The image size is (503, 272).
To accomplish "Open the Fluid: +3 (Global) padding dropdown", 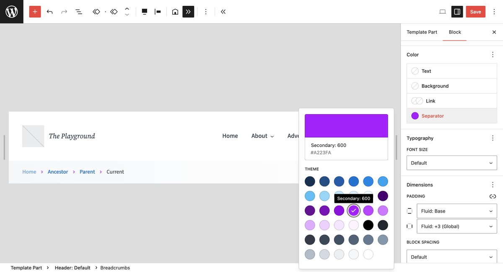I will click(457, 226).
